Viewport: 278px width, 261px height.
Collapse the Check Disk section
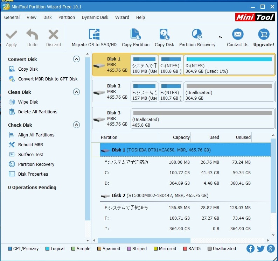76,125
